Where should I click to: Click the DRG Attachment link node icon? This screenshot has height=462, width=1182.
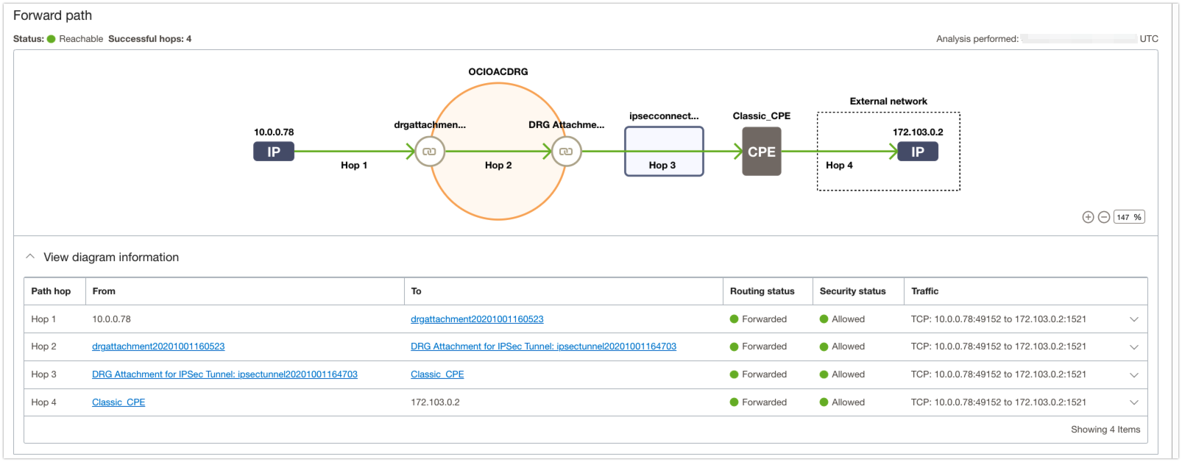click(566, 152)
